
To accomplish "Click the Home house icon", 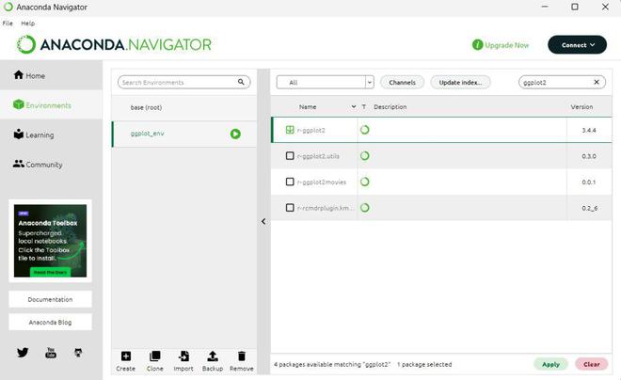I will click(18, 74).
